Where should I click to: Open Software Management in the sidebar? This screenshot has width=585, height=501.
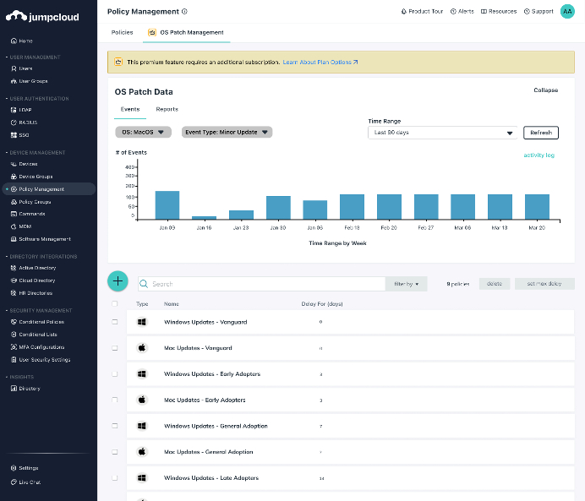45,239
